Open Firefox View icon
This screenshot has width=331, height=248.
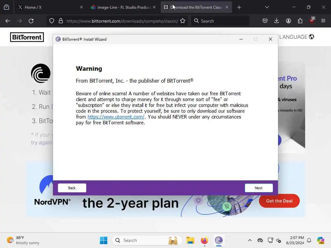6,7
